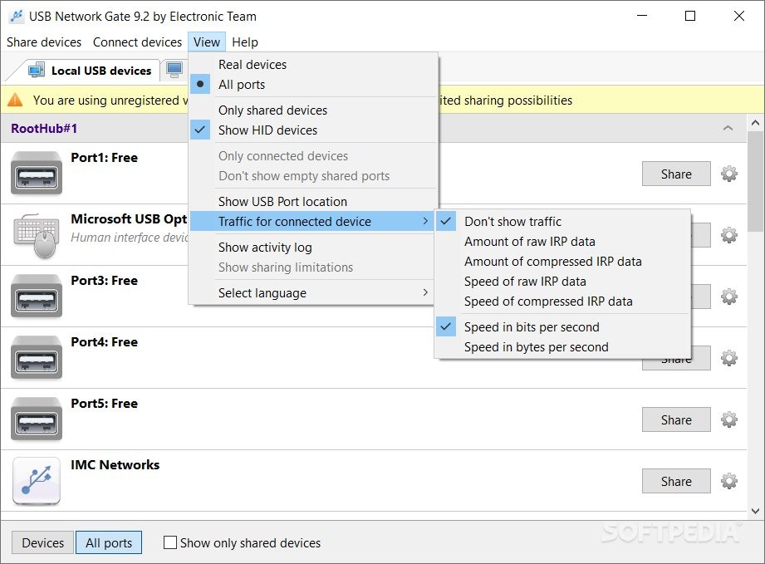Click the Port5: Free label
The height and width of the screenshot is (564, 765).
(105, 404)
